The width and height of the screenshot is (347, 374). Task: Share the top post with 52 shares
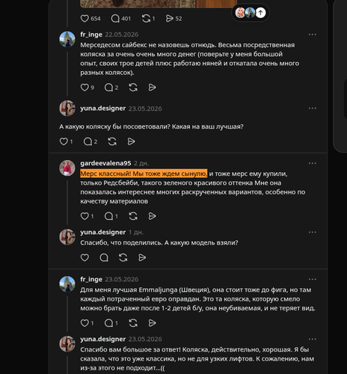(x=170, y=19)
